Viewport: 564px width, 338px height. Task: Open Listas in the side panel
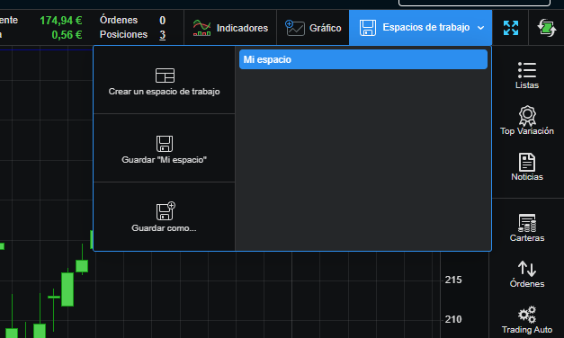coord(527,76)
